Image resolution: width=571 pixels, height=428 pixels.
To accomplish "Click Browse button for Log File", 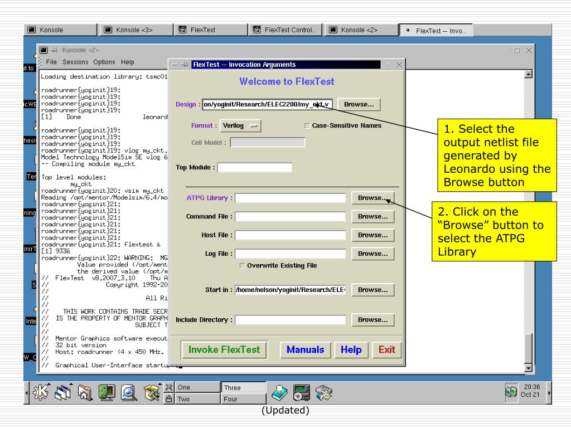I will click(x=373, y=254).
